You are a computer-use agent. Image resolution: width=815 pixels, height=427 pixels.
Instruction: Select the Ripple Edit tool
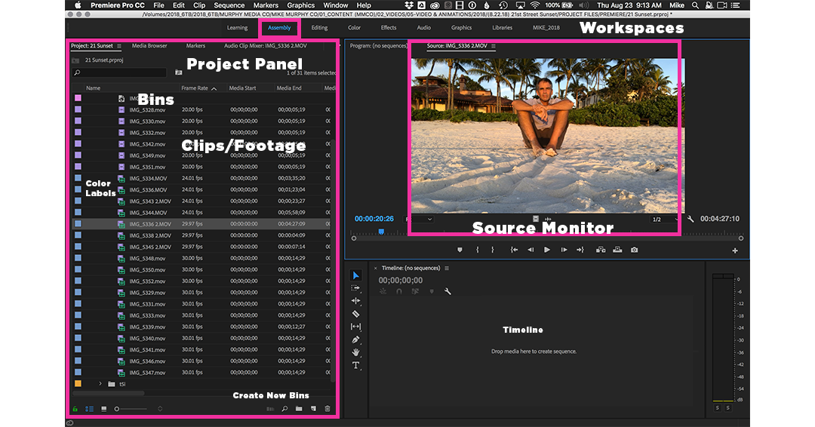355,301
